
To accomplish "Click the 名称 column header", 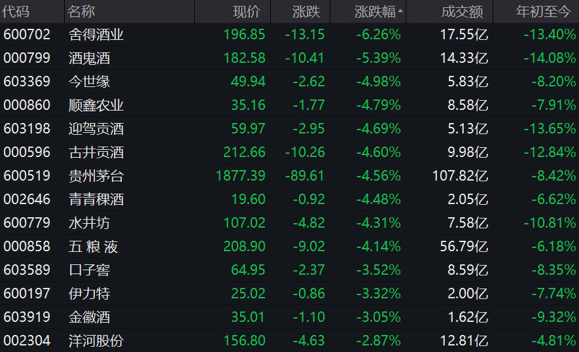I will pyautogui.click(x=82, y=11).
